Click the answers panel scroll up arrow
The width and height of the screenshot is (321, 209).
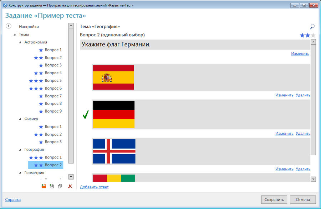(x=313, y=42)
